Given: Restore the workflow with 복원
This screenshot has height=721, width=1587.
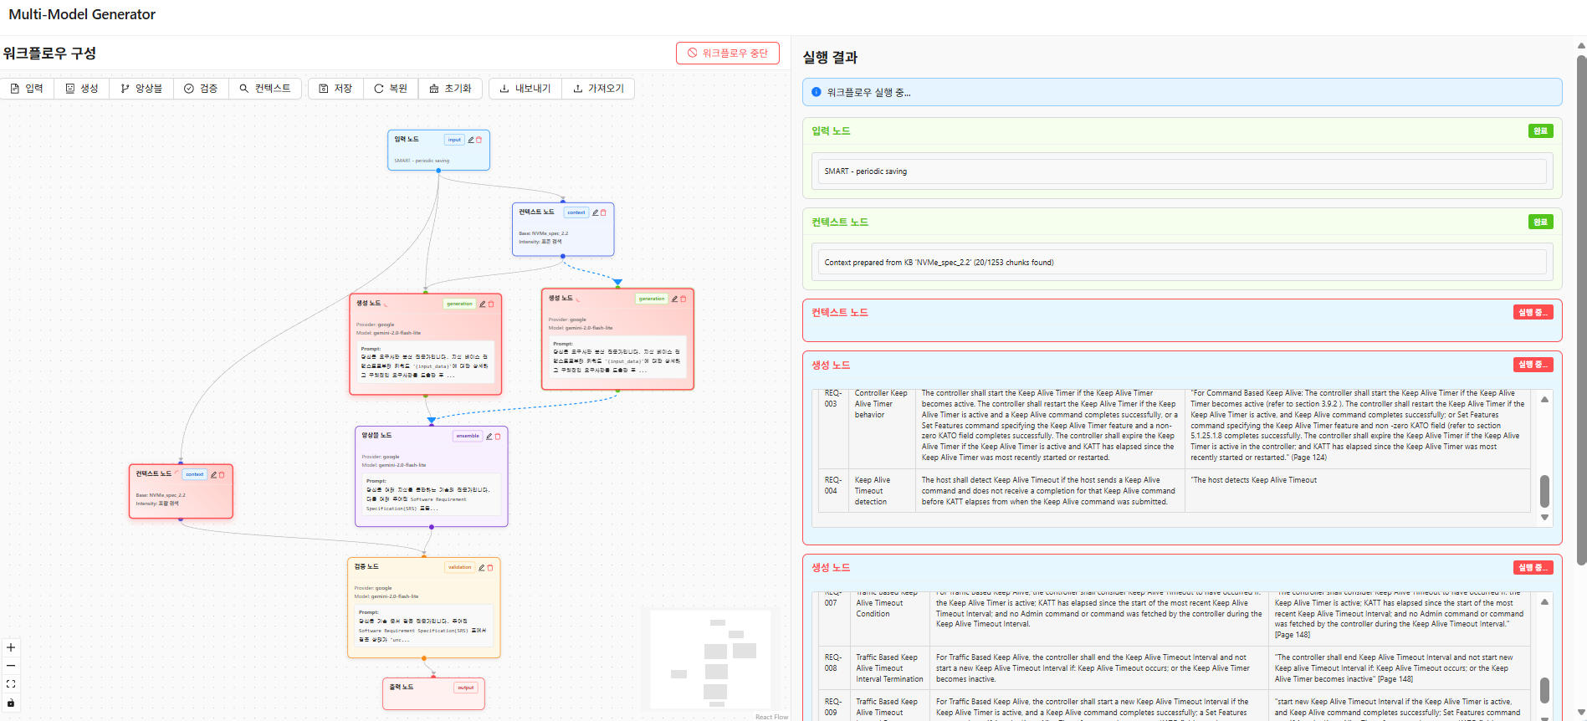Looking at the screenshot, I should 391,89.
